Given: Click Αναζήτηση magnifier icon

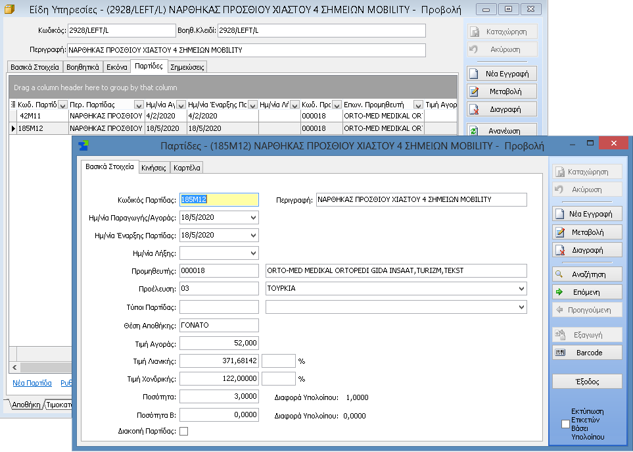Looking at the screenshot, I should pyautogui.click(x=559, y=274).
